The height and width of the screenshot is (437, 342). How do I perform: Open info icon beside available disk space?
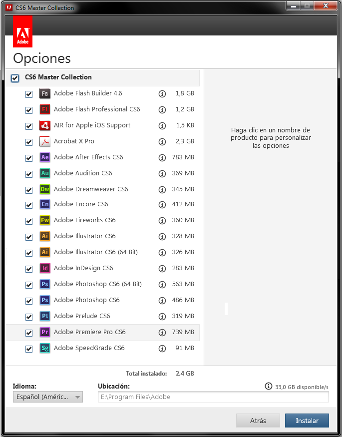coord(268,386)
